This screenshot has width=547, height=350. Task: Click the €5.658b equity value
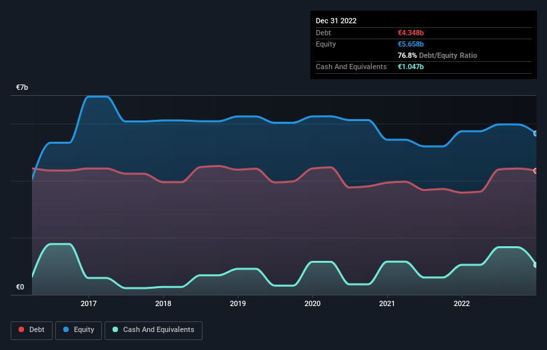pyautogui.click(x=411, y=44)
